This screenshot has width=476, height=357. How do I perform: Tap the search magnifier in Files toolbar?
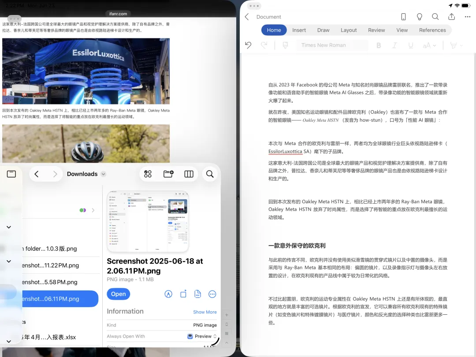click(x=210, y=174)
